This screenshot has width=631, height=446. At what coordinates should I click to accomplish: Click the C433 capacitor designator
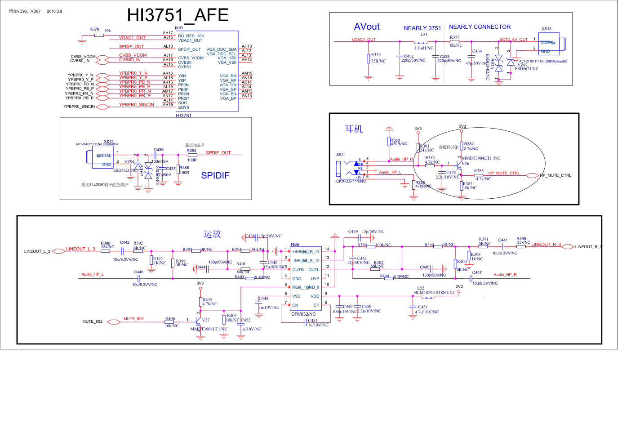[x=445, y=57]
